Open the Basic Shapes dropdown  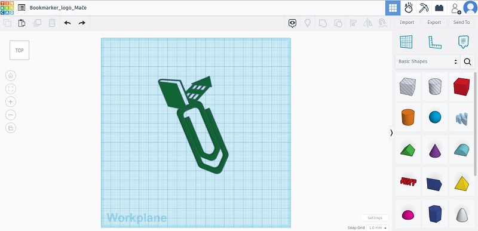pyautogui.click(x=427, y=61)
